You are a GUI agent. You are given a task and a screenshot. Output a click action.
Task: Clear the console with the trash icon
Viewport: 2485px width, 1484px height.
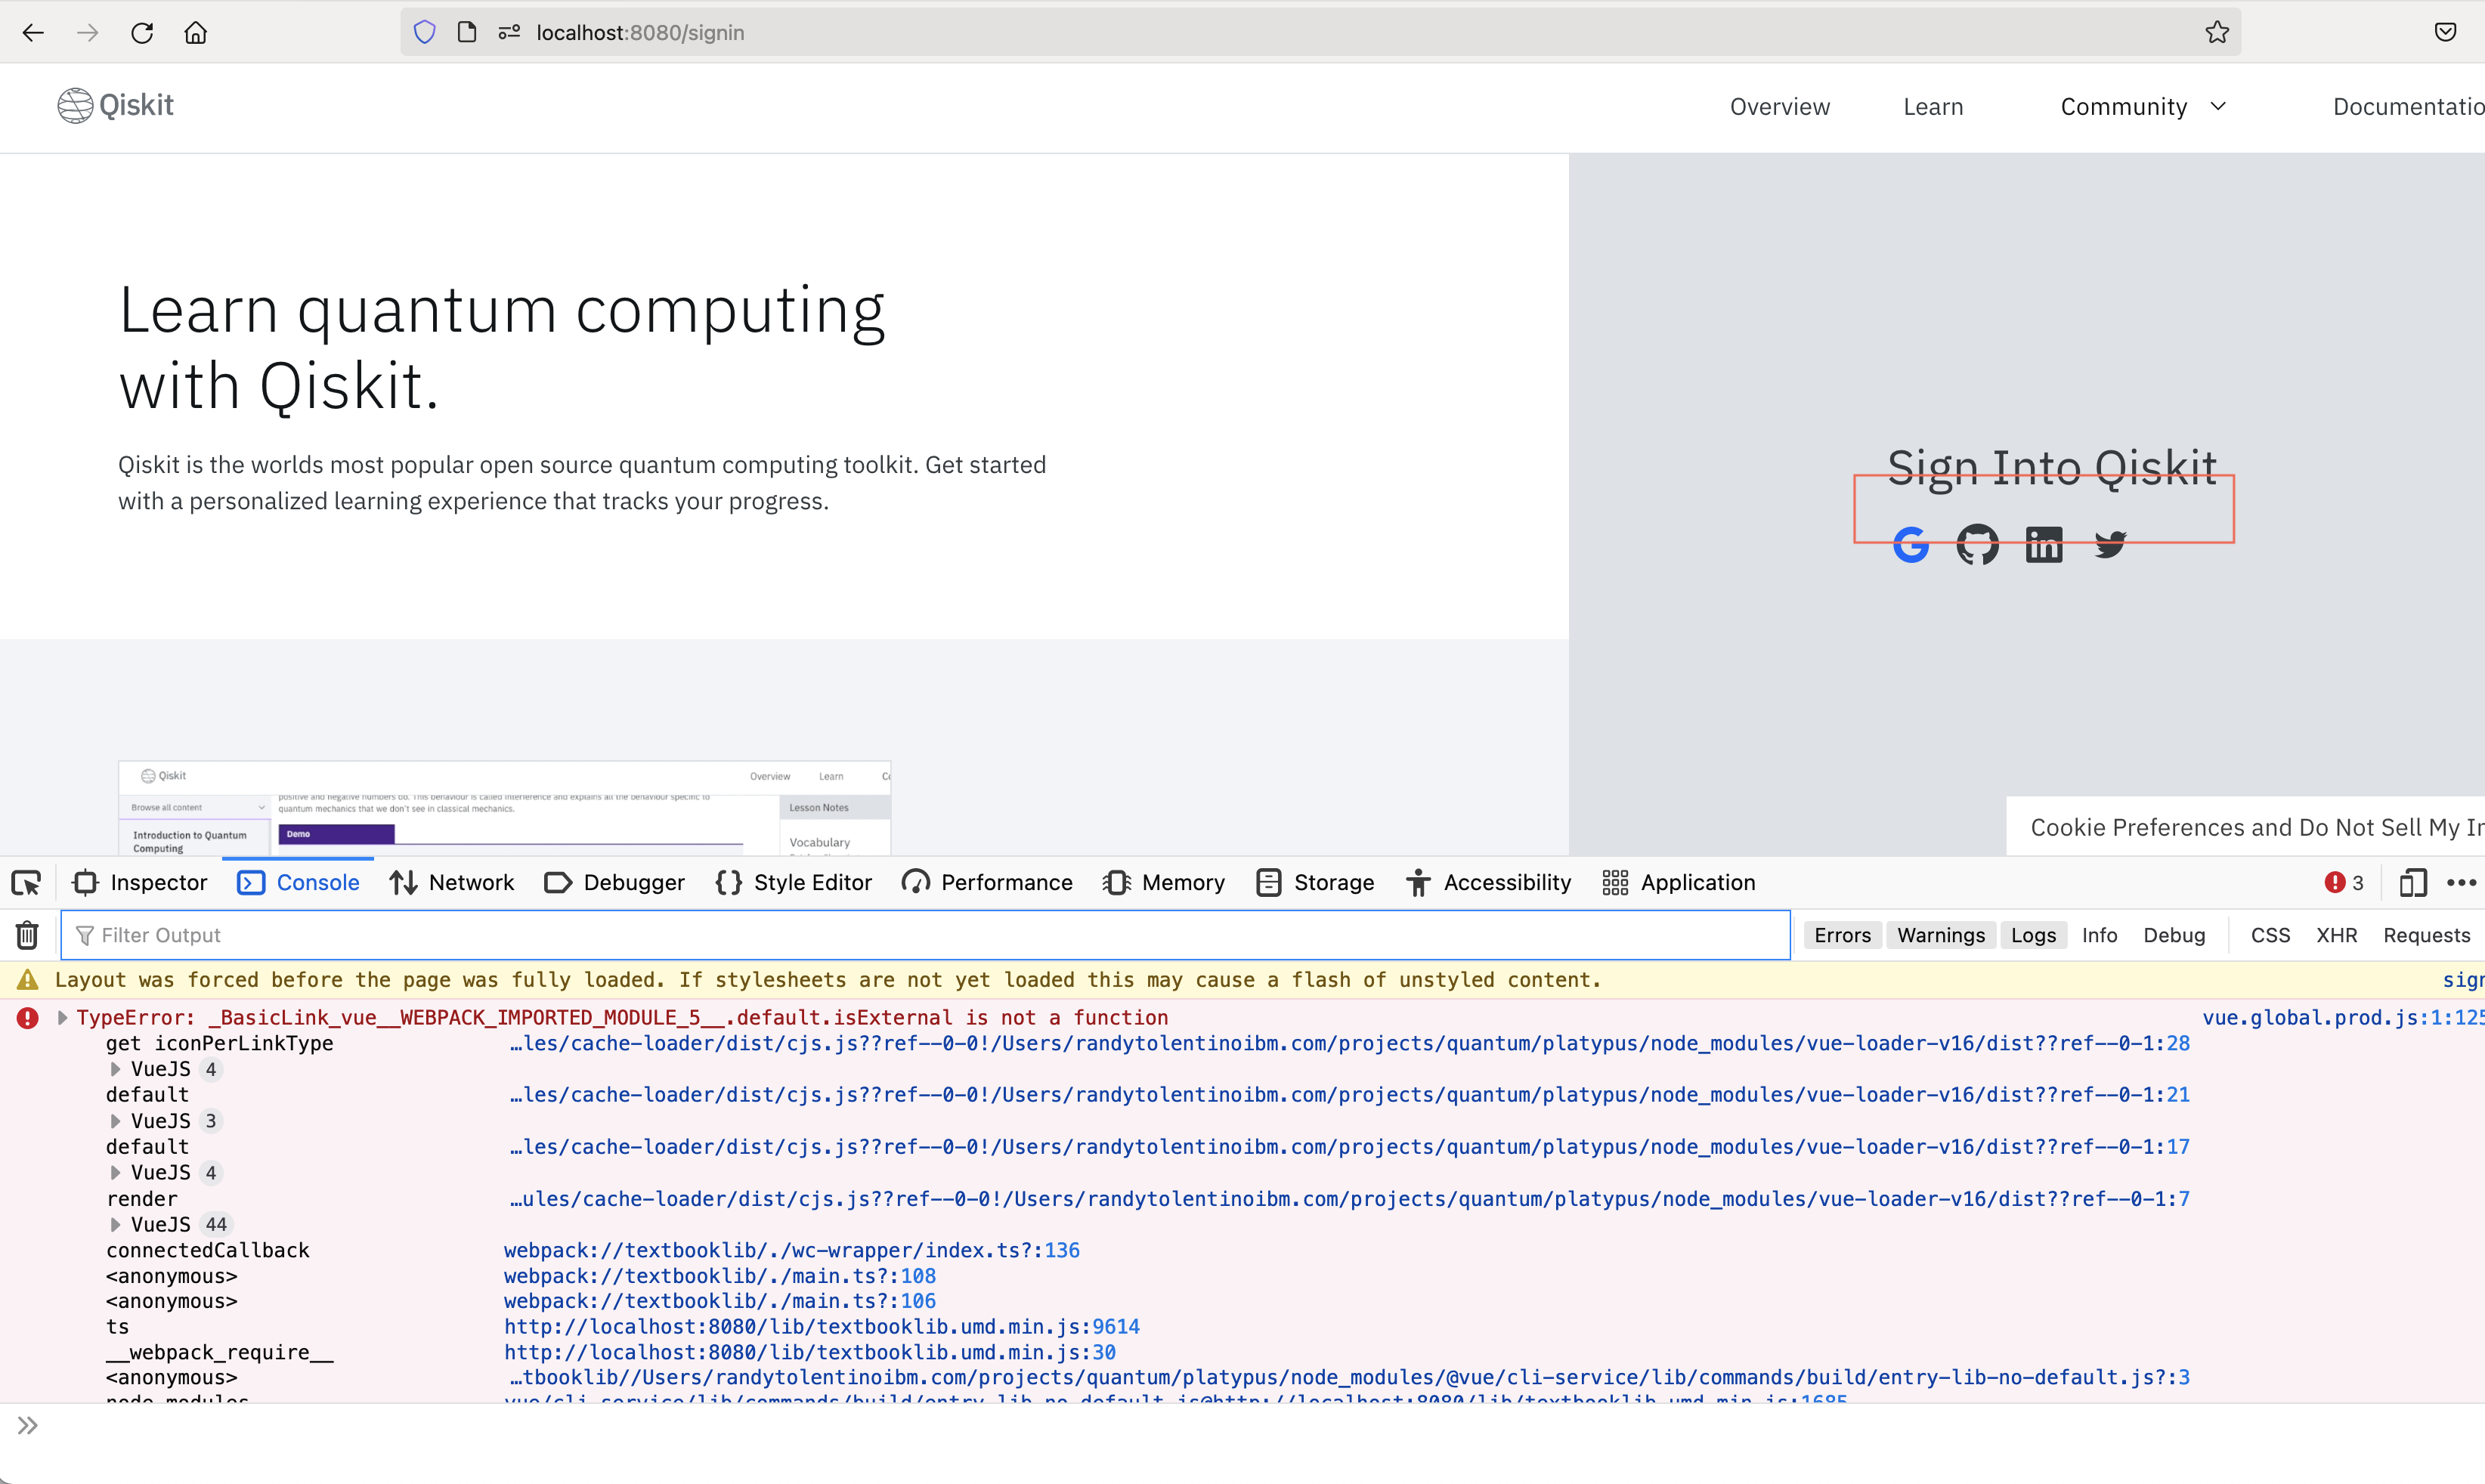pos(26,934)
